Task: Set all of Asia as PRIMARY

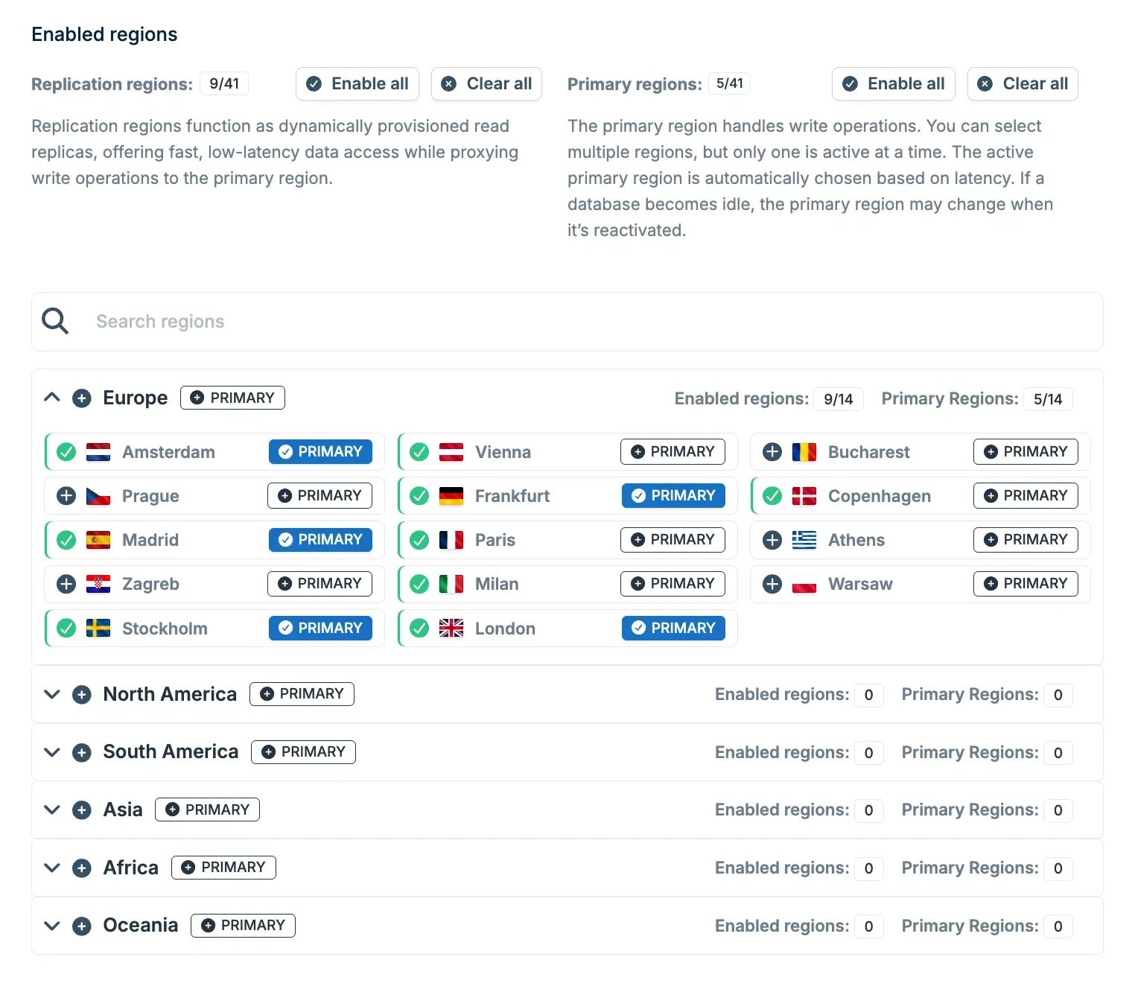Action: coord(207,810)
